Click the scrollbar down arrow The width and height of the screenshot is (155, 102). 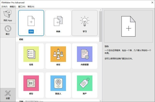[x=100, y=101]
